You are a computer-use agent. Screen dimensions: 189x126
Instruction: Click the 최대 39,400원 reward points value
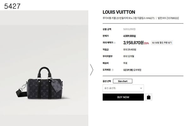130,49
